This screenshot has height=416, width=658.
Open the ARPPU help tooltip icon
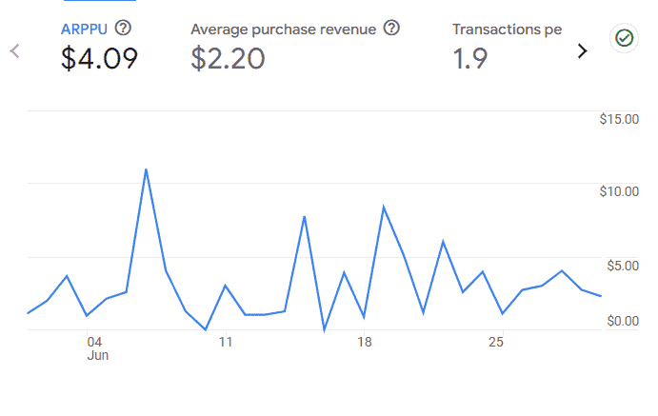pos(123,29)
